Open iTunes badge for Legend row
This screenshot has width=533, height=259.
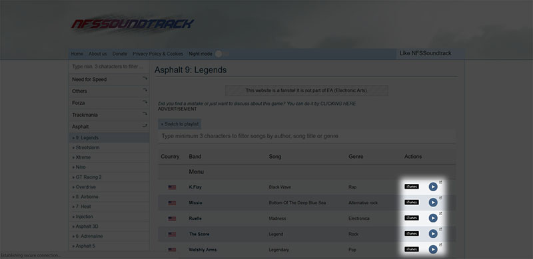(411, 234)
